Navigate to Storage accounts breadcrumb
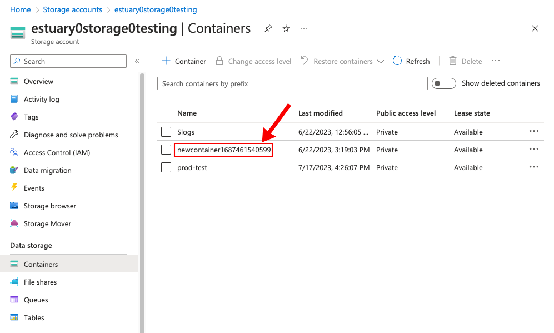The height and width of the screenshot is (333, 554). click(x=72, y=9)
